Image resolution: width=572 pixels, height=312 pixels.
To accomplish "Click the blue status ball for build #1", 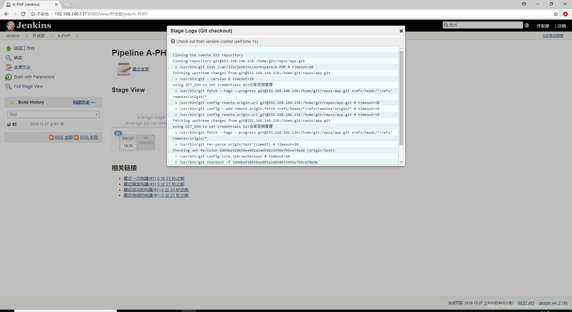I will (9, 124).
